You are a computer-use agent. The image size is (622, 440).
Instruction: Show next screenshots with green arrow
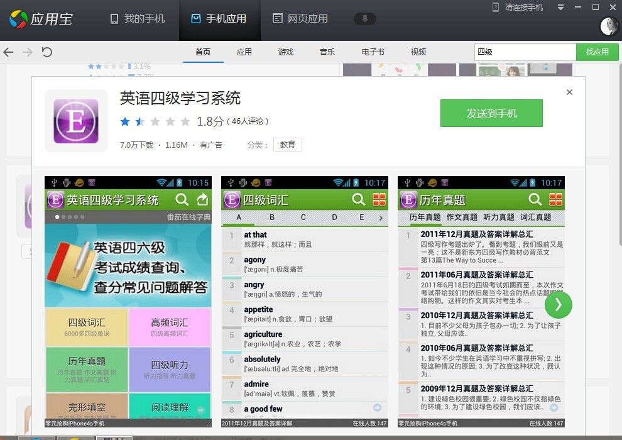click(x=558, y=305)
